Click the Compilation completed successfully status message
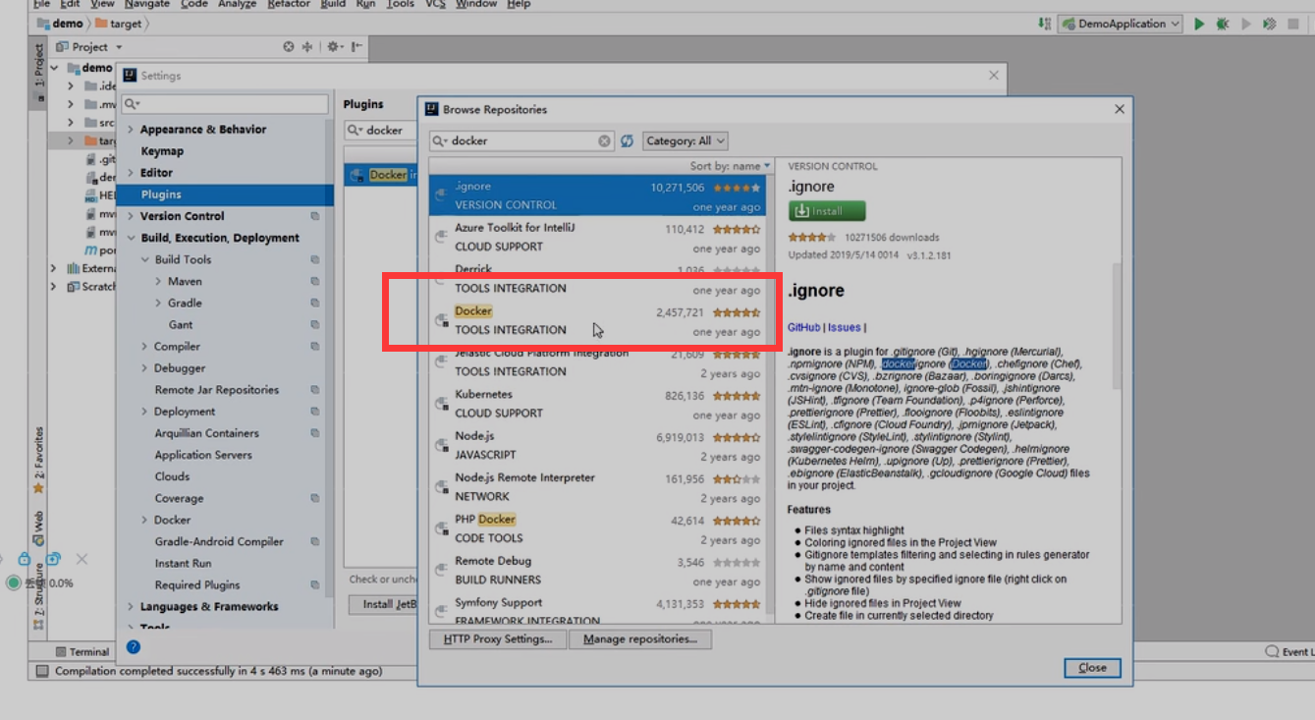This screenshot has height=720, width=1315. [218, 671]
